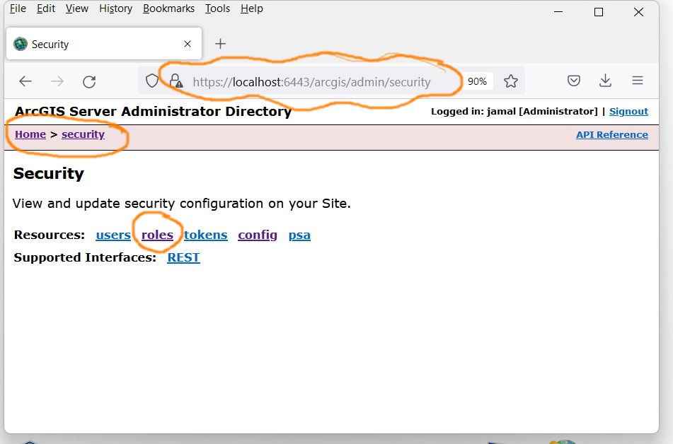The width and height of the screenshot is (673, 444).
Task: Click the 'Resources:' label
Action: [50, 235]
